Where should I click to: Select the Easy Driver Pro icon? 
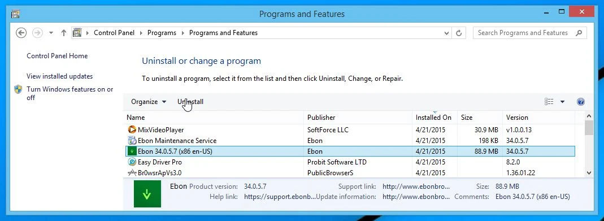click(x=132, y=162)
